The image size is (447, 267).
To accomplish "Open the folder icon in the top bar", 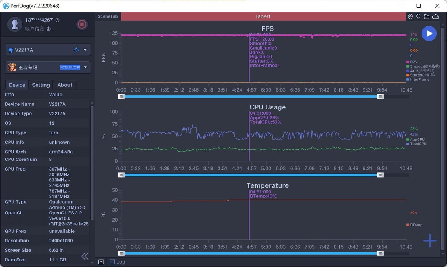I will point(427,17).
